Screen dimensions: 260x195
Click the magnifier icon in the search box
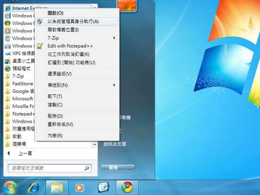87,168
